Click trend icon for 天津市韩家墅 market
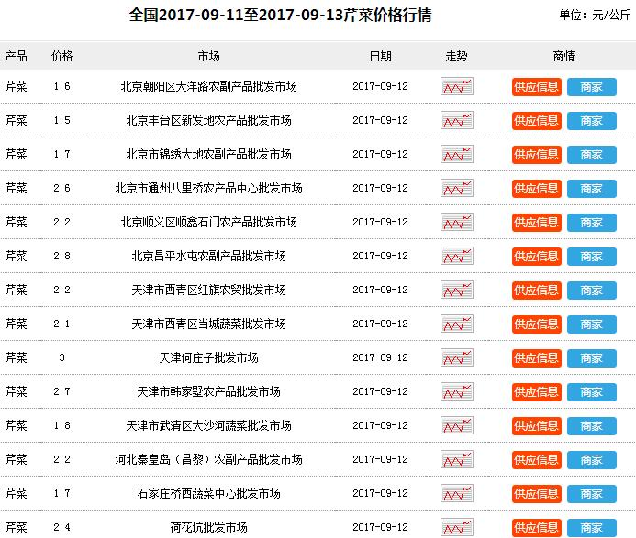Viewport: 636px width, 538px height. 456,392
